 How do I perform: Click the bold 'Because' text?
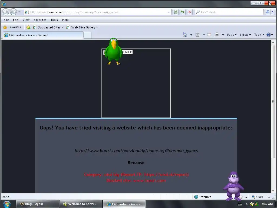pyautogui.click(x=136, y=163)
